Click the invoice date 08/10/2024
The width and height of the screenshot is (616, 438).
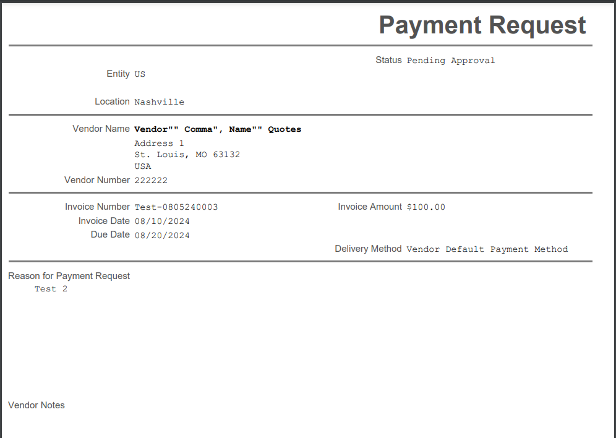[x=162, y=221]
